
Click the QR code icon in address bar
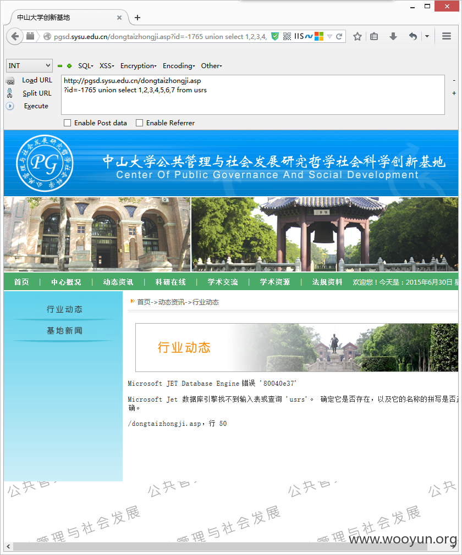(287, 36)
